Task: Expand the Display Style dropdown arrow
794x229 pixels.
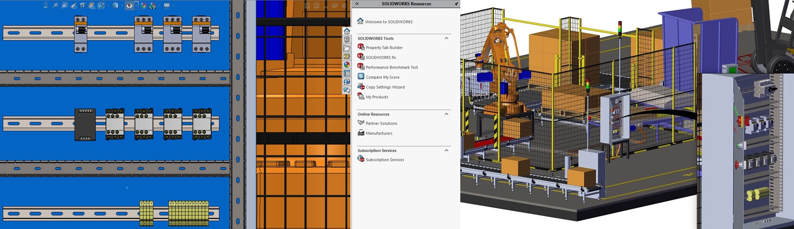Action: 122,5
